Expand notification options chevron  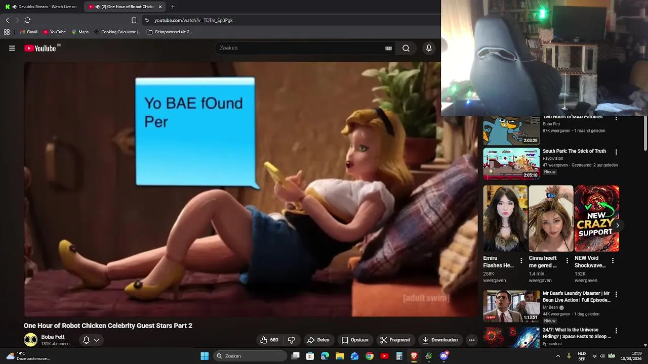pyautogui.click(x=96, y=340)
